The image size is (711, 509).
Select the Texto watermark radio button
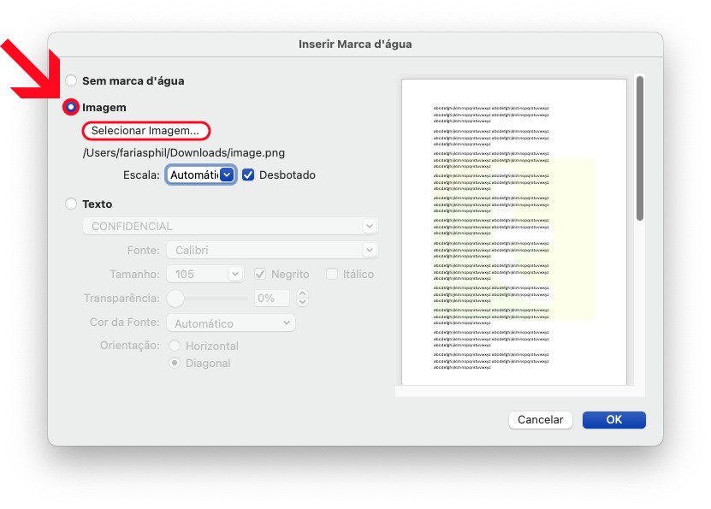pos(71,204)
